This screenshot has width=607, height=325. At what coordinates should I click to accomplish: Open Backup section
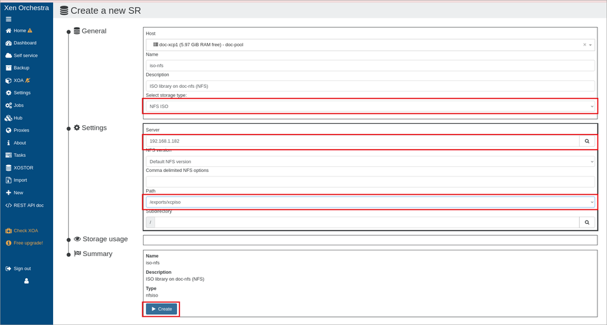click(18, 68)
